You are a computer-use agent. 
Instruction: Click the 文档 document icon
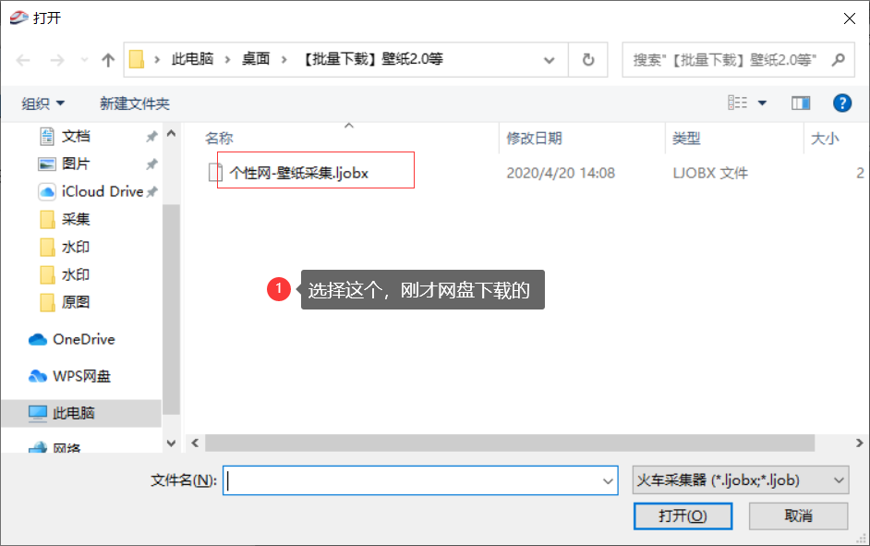[x=47, y=136]
